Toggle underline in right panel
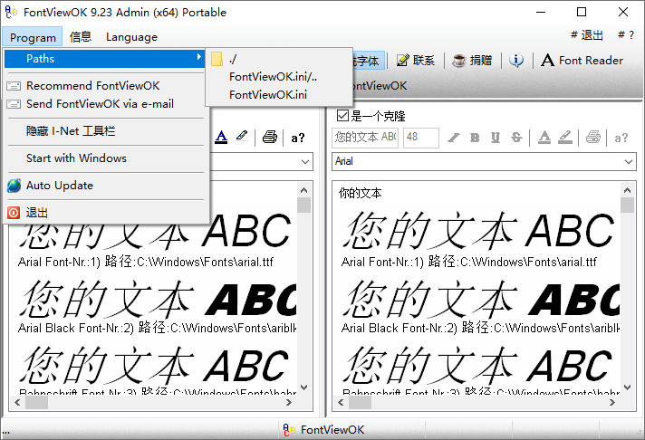The width and height of the screenshot is (645, 440). 496,138
